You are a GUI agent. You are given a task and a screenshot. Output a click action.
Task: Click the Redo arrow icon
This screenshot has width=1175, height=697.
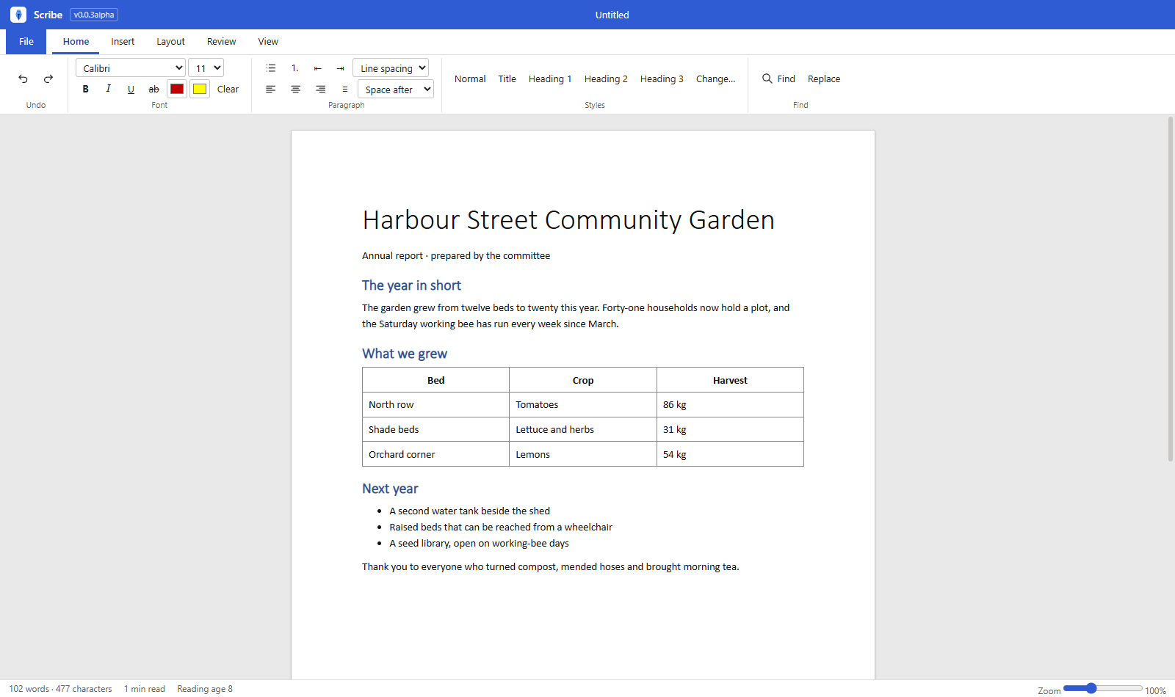coord(48,79)
